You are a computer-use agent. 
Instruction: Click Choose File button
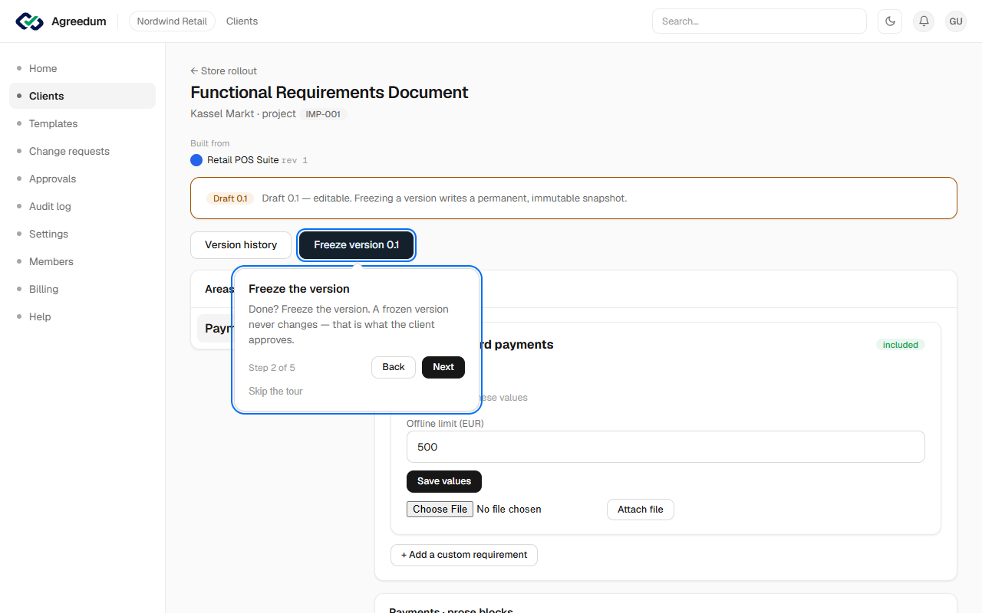click(440, 509)
